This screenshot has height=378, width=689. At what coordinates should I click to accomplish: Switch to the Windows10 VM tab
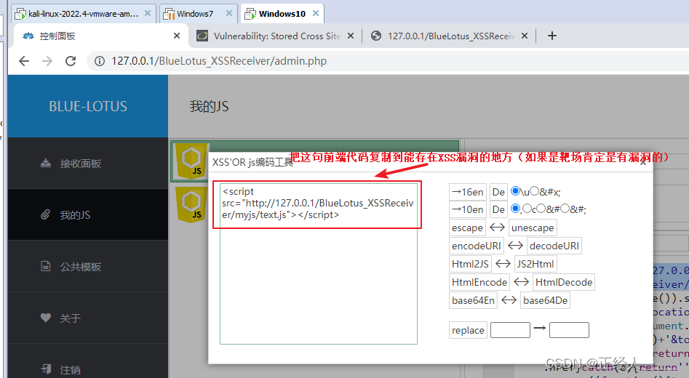[282, 14]
